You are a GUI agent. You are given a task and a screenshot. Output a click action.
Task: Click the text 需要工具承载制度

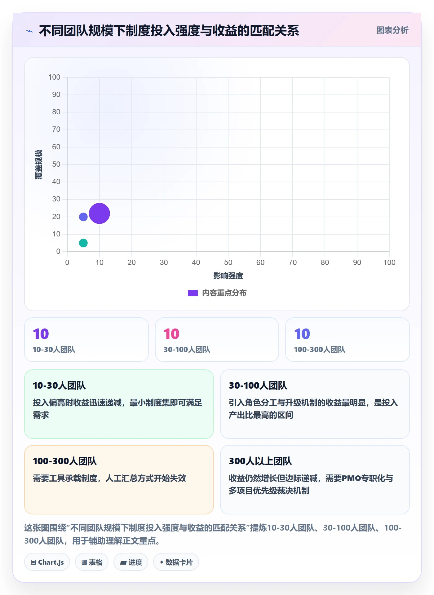pos(65,478)
